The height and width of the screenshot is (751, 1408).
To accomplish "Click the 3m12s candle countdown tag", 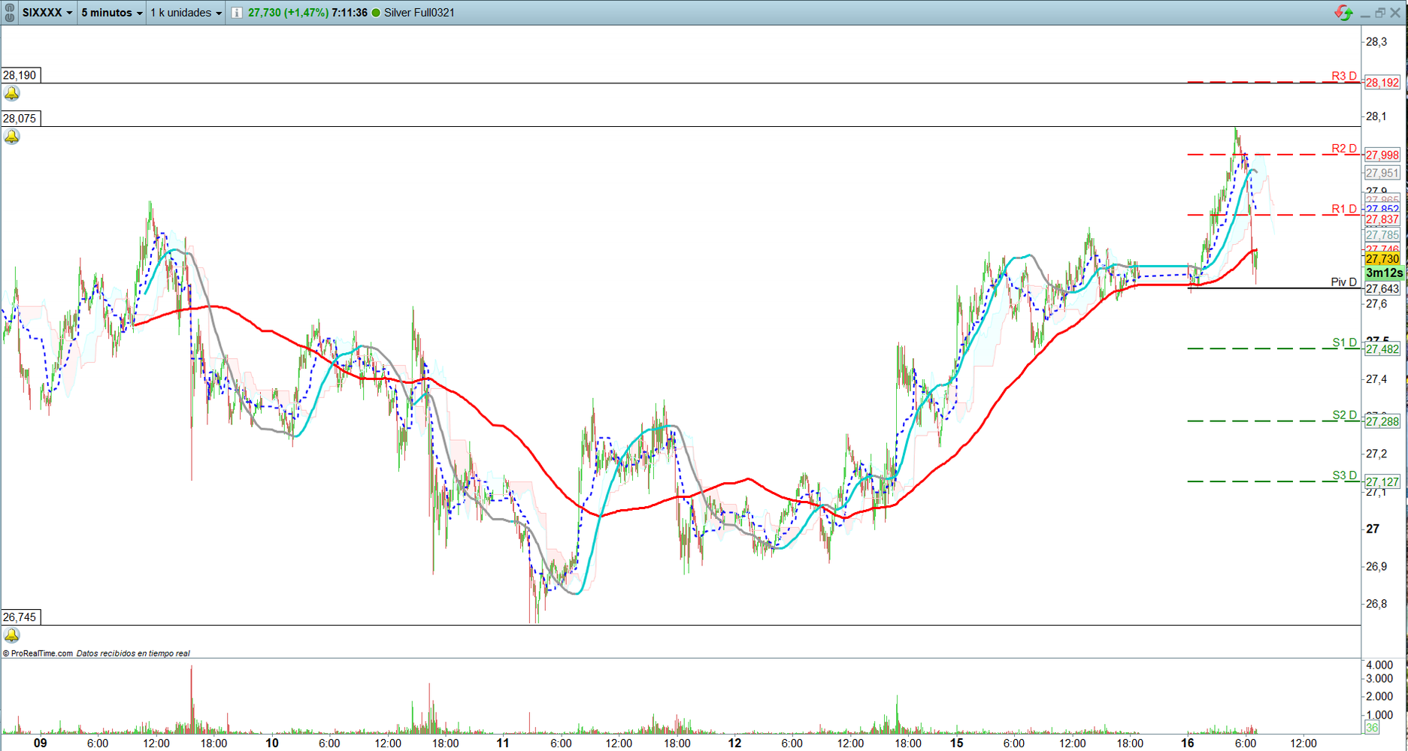I will click(1384, 273).
